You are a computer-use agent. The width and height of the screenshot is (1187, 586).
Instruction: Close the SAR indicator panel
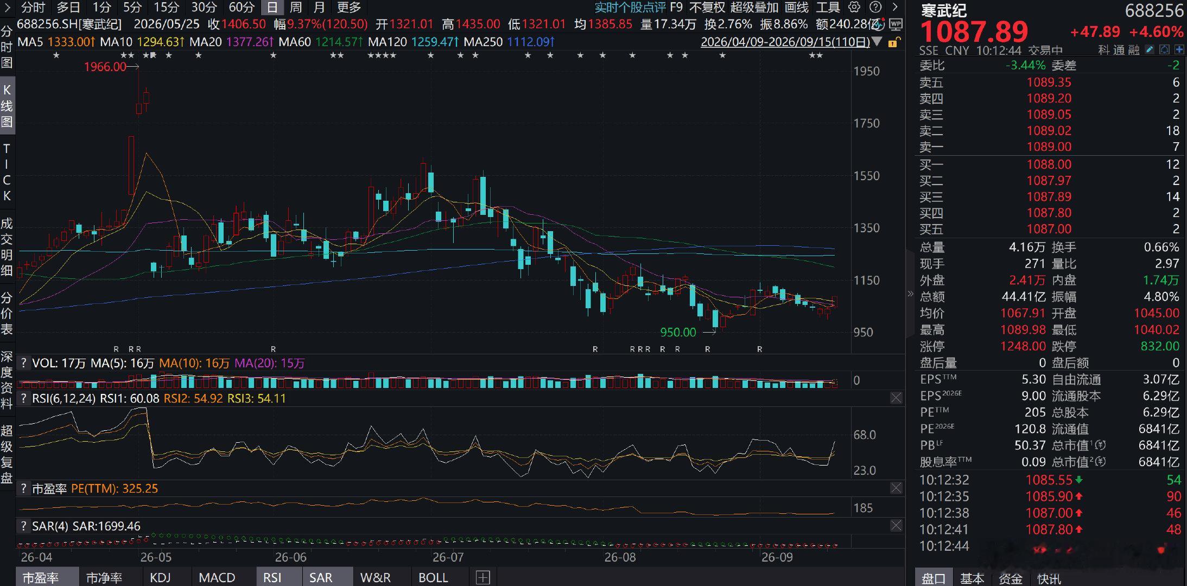tap(896, 525)
